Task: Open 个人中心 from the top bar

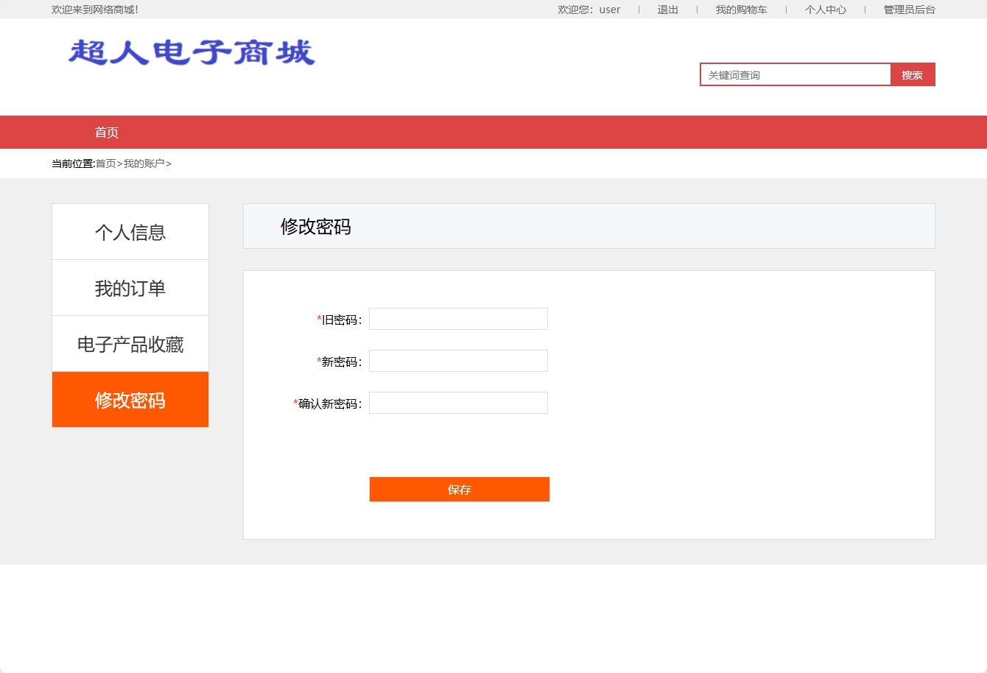Action: point(825,10)
